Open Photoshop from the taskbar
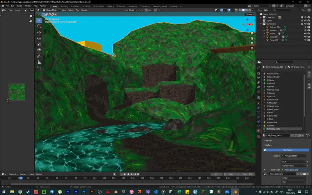 [84, 192]
